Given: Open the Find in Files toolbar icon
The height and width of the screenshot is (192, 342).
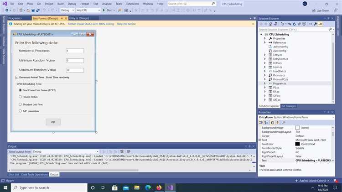Looking at the screenshot, I should tap(119, 10).
